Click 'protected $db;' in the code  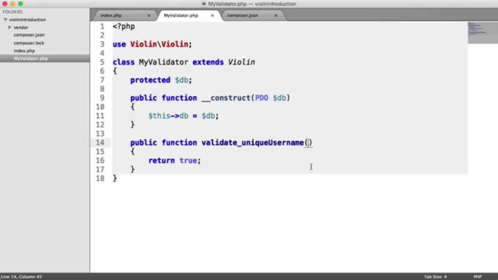click(161, 80)
